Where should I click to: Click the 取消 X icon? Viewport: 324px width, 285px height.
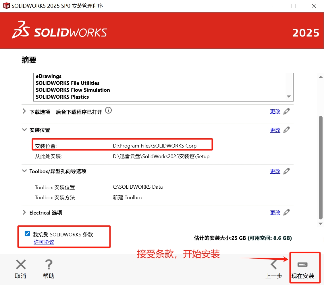coord(21,265)
